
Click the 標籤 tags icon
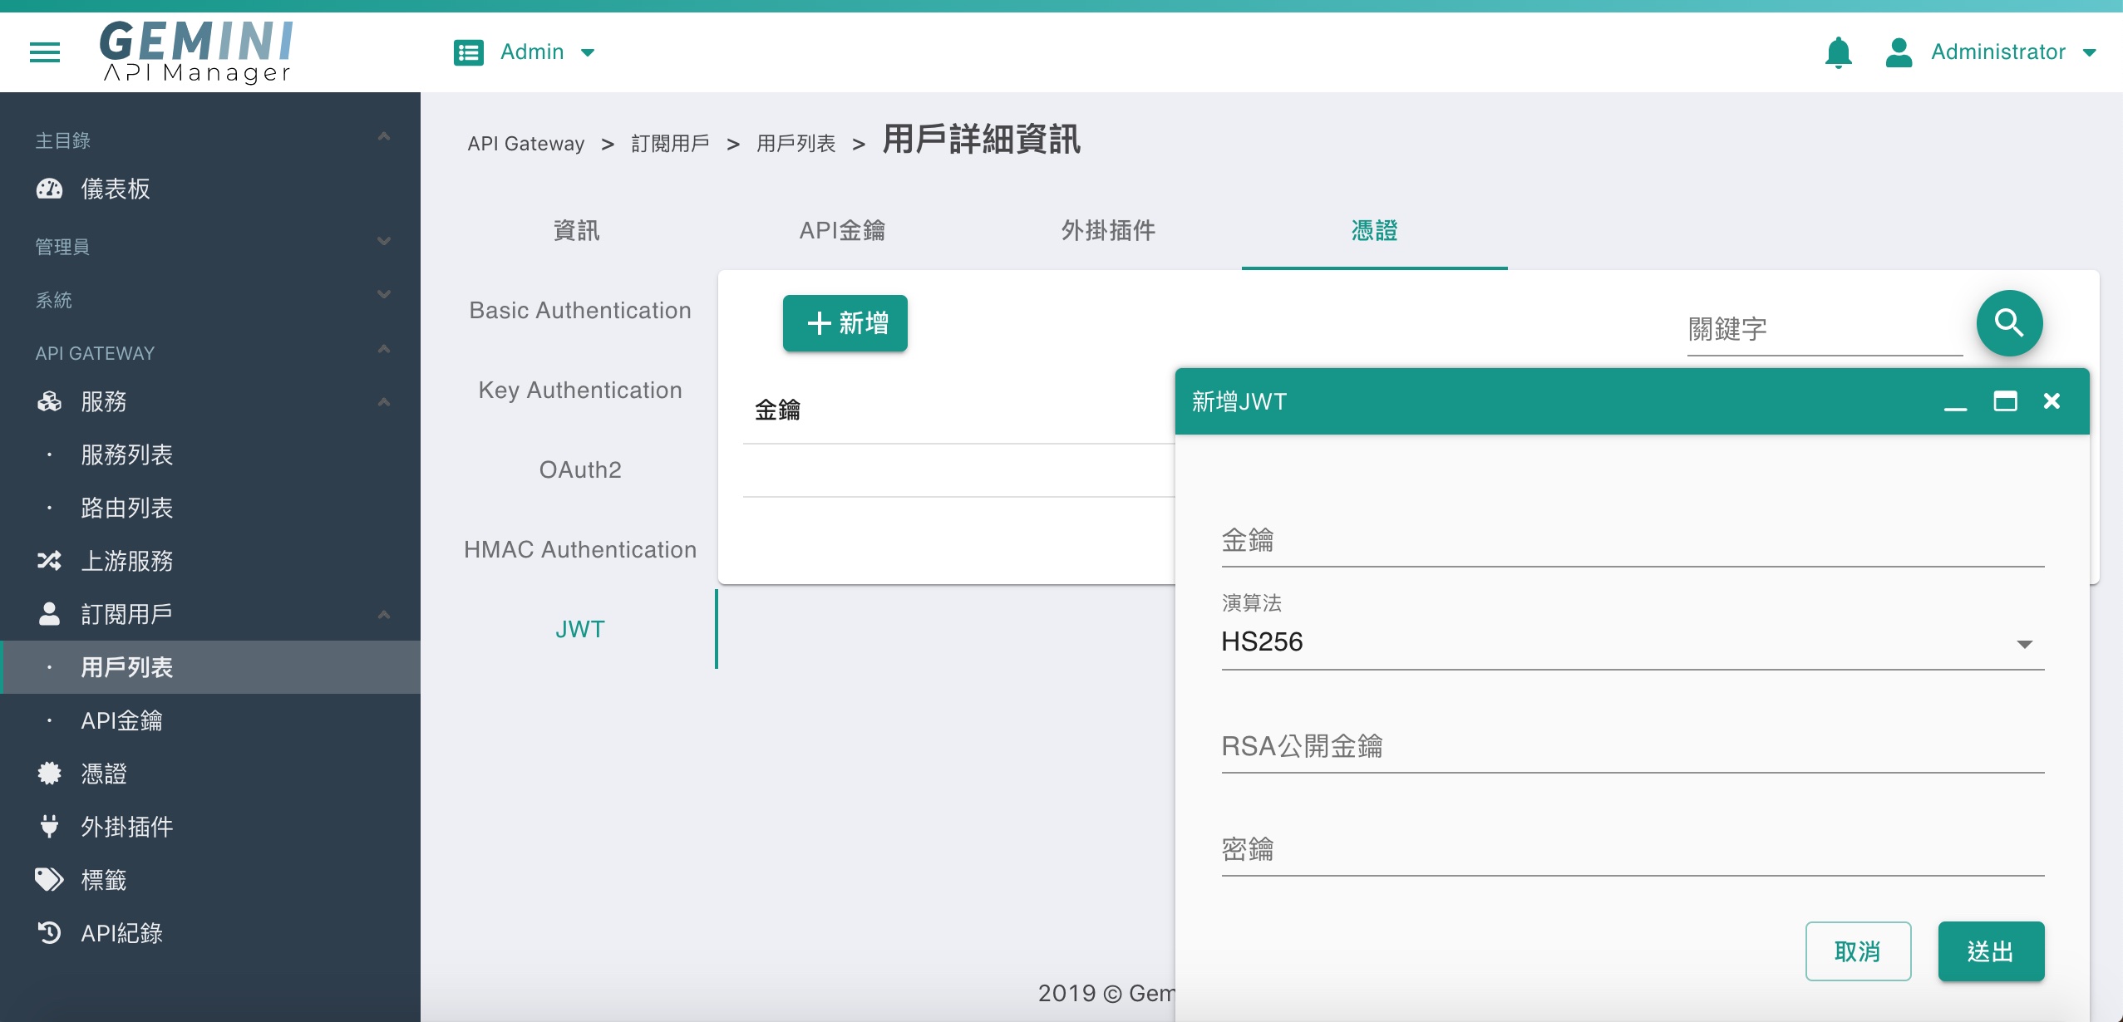(x=49, y=879)
